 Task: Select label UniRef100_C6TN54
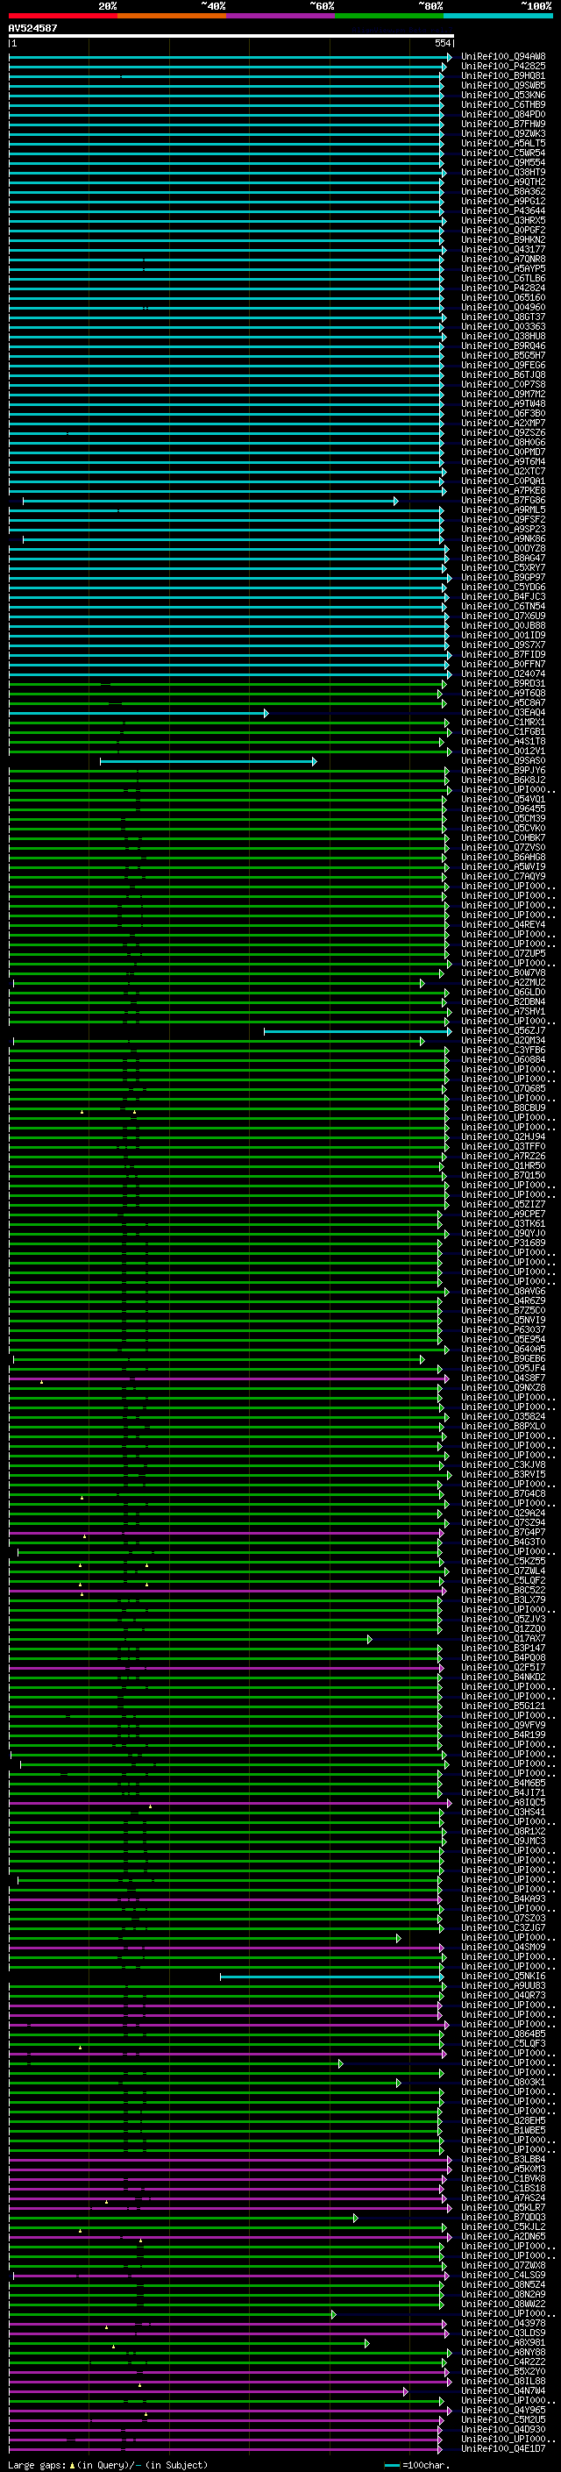tap(503, 607)
